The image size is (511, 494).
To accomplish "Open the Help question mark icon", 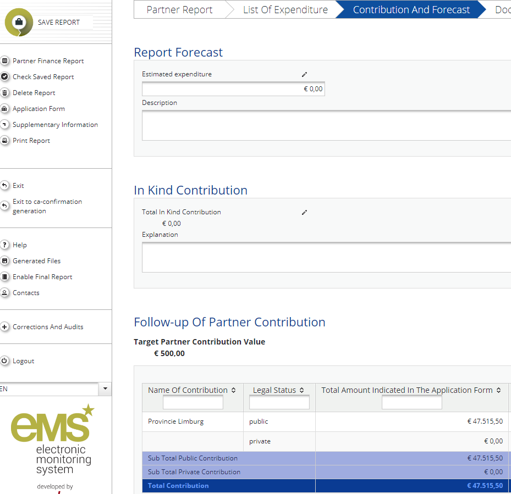I will [5, 245].
